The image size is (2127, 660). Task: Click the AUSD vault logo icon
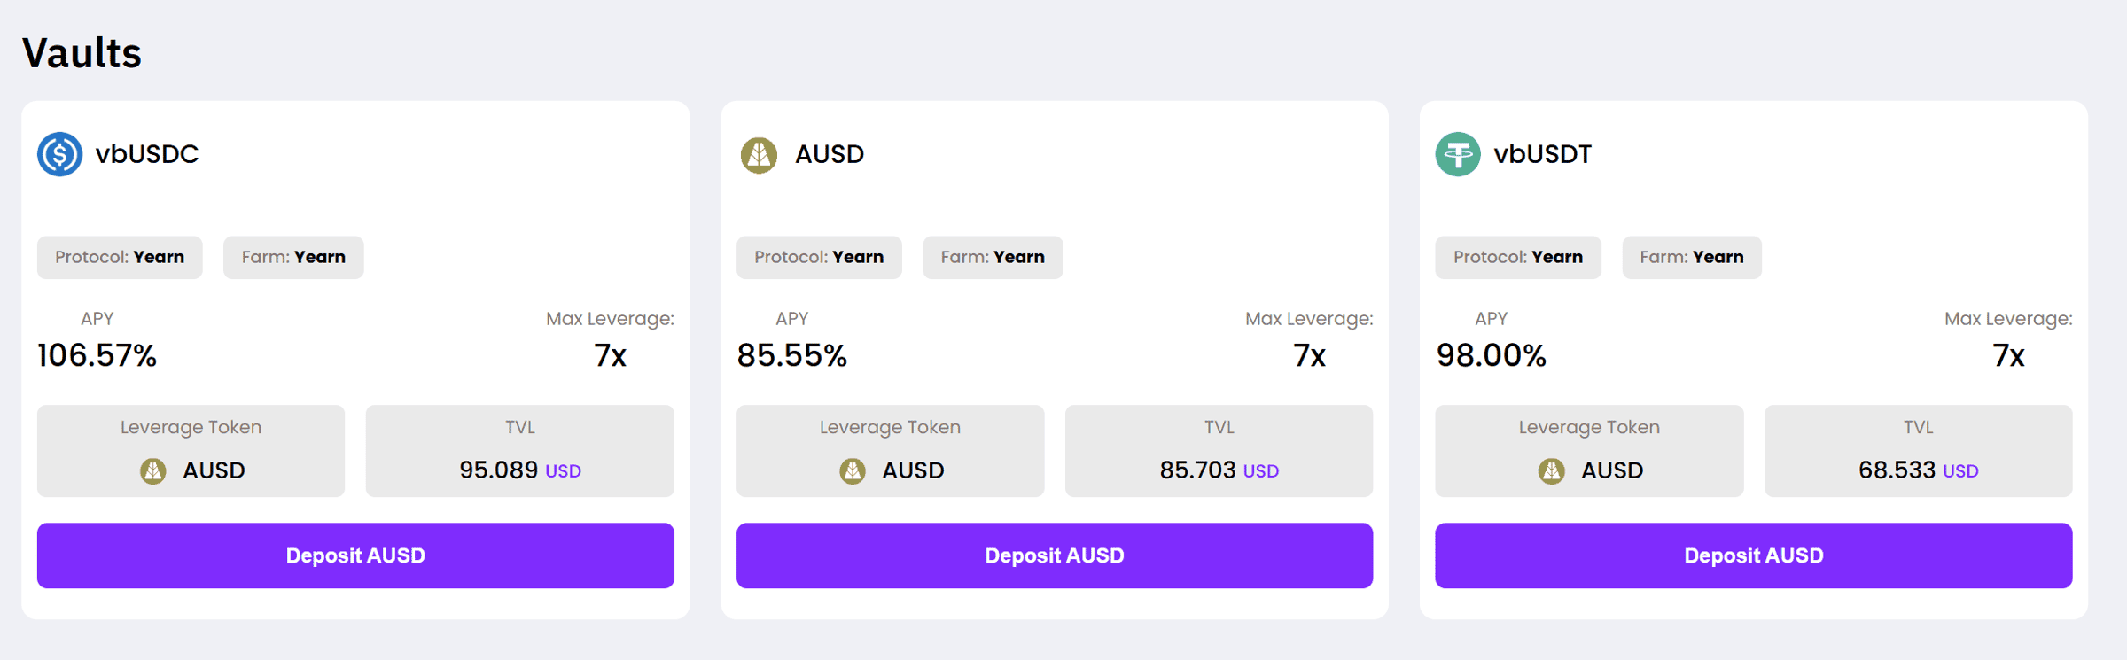coord(759,155)
